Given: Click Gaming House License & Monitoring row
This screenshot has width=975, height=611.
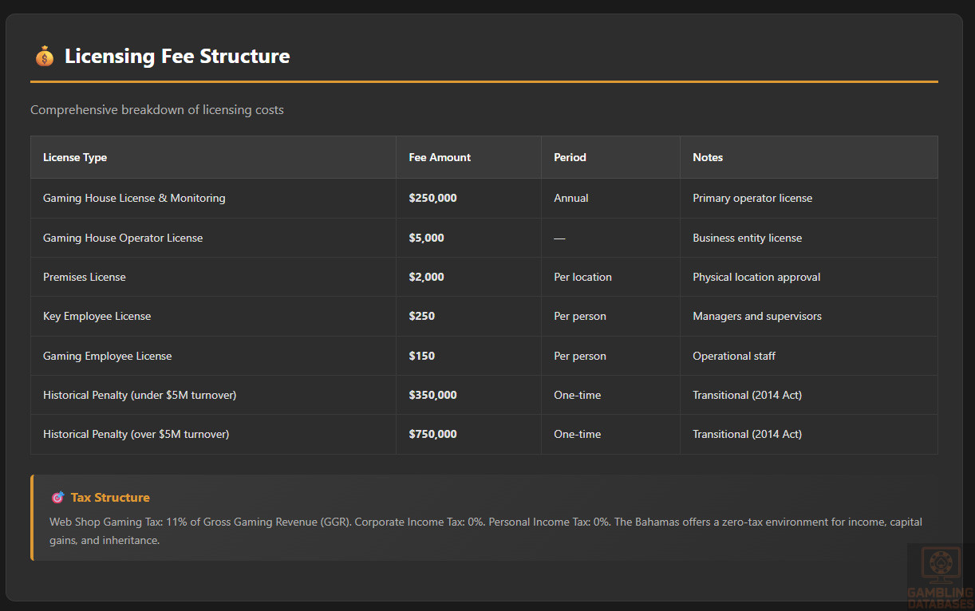Looking at the screenshot, I should (x=134, y=199).
